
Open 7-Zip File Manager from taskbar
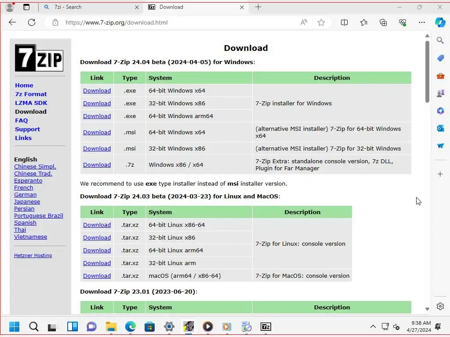266,326
